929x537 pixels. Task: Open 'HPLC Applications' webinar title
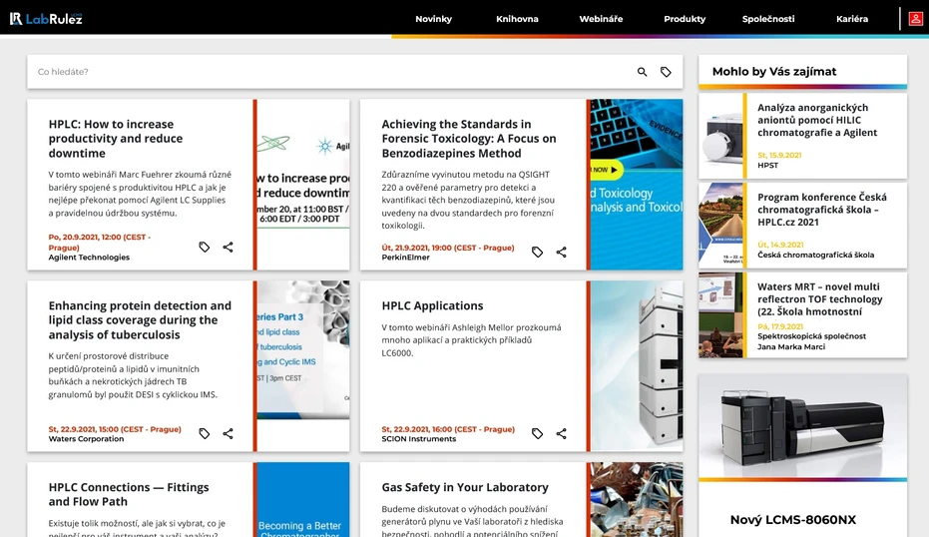(x=432, y=305)
